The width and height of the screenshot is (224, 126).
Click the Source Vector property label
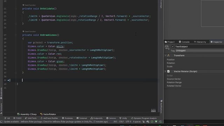(x=174, y=79)
